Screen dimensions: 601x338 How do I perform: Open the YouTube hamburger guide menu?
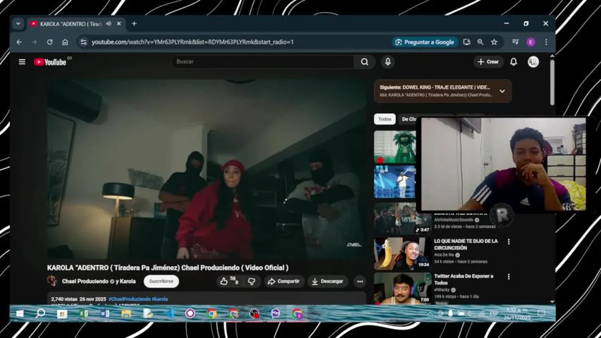pyautogui.click(x=22, y=62)
